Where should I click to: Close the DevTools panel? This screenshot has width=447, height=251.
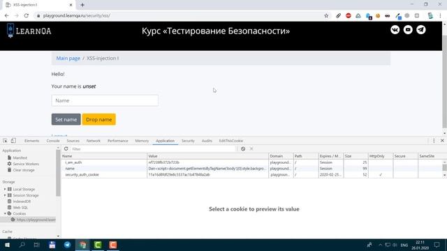tap(442, 141)
